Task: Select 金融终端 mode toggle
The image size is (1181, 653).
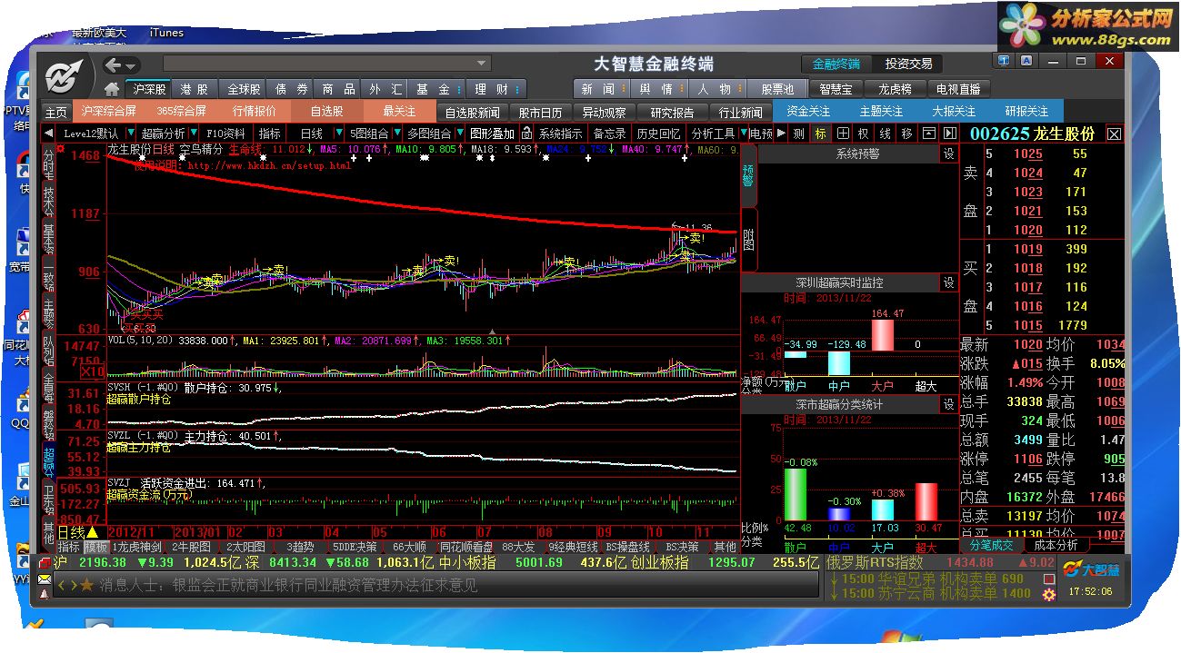Action: pyautogui.click(x=836, y=64)
